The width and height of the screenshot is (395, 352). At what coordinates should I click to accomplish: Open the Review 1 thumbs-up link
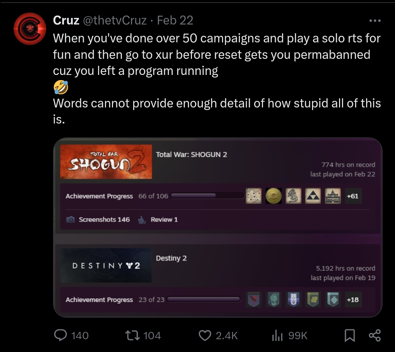[158, 220]
